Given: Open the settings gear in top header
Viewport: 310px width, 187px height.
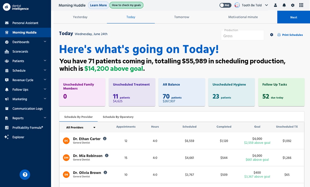Looking at the screenshot, I should coord(293,5).
